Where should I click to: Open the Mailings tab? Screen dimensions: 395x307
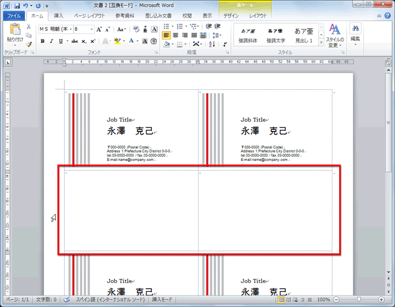(158, 16)
